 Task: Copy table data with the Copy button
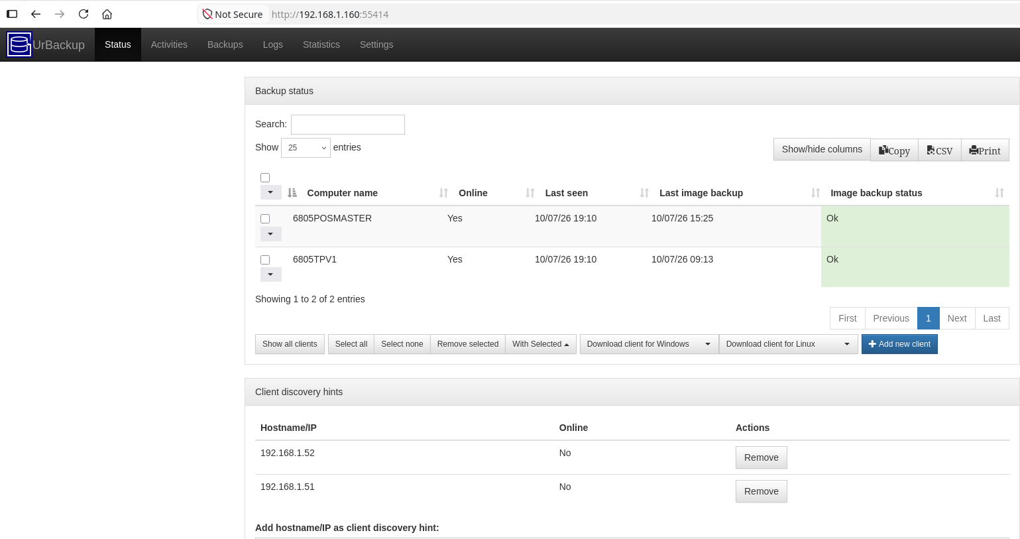point(894,150)
